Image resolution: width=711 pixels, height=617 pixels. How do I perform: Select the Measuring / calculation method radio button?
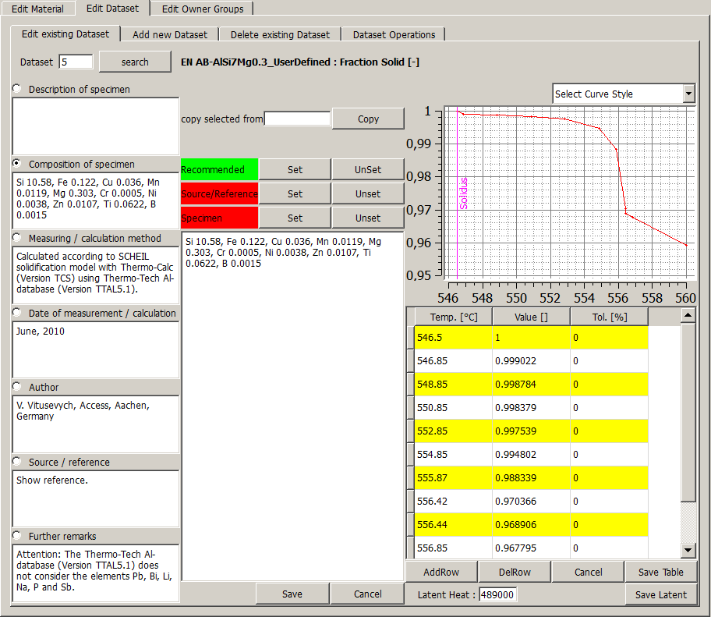(x=17, y=238)
